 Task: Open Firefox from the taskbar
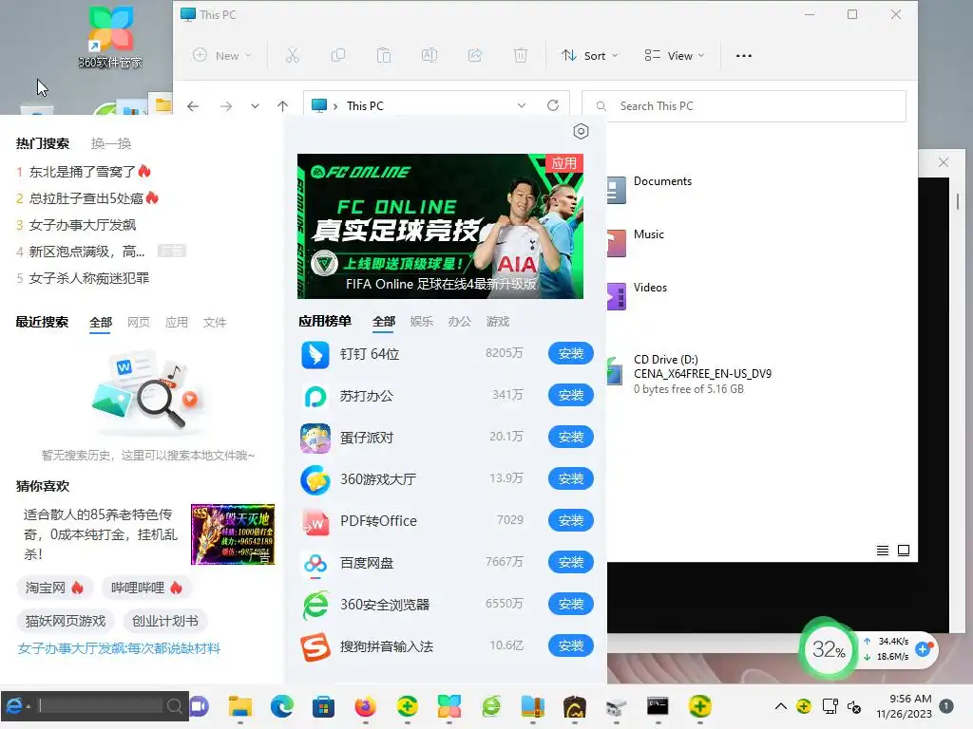point(365,706)
